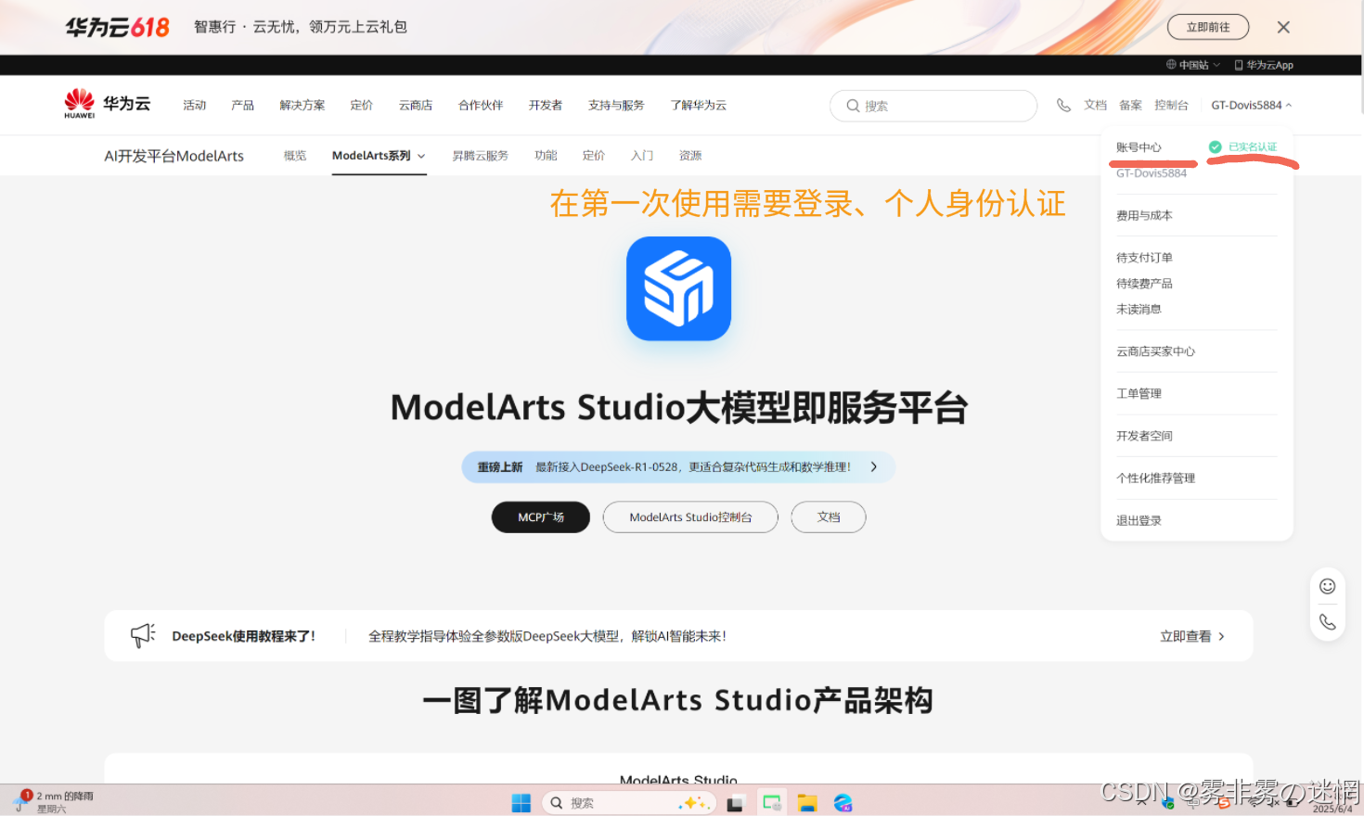Close the 618 promotion banner
The height and width of the screenshot is (816, 1364).
point(1283,28)
